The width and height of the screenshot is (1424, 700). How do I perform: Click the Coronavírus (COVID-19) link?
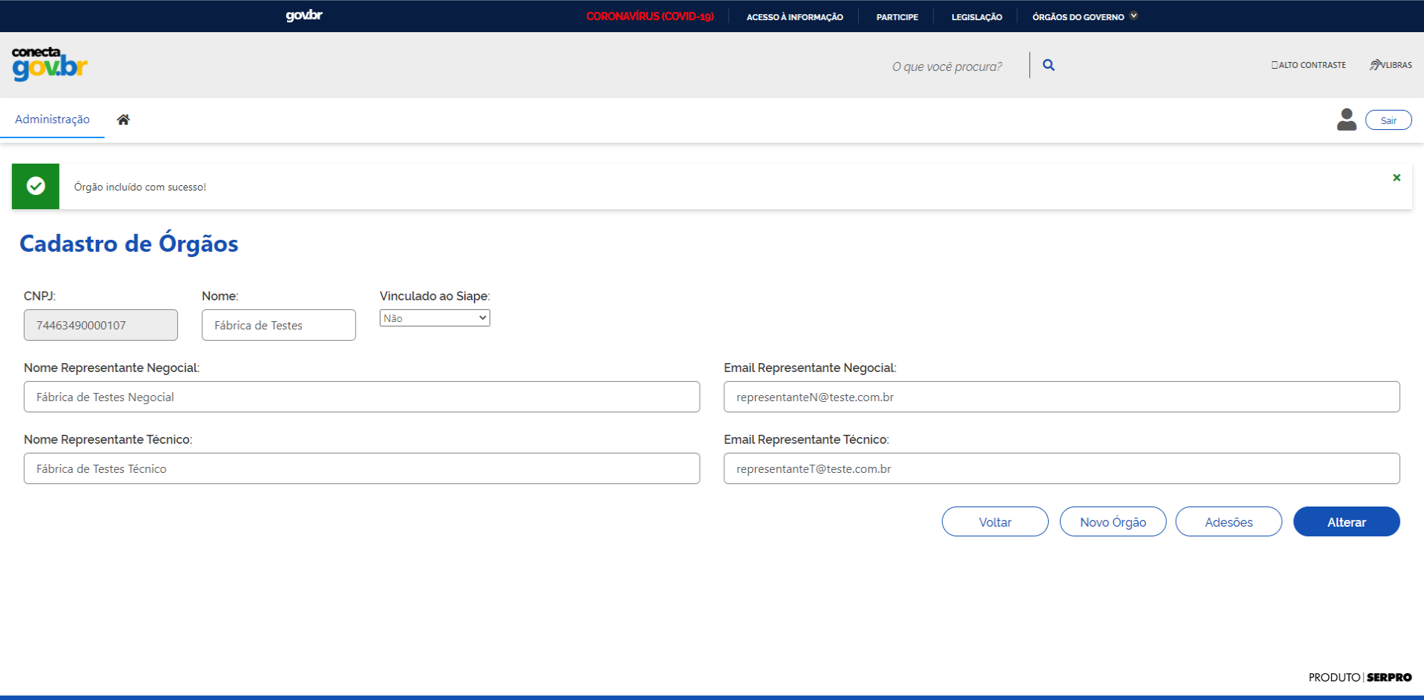[x=650, y=16]
